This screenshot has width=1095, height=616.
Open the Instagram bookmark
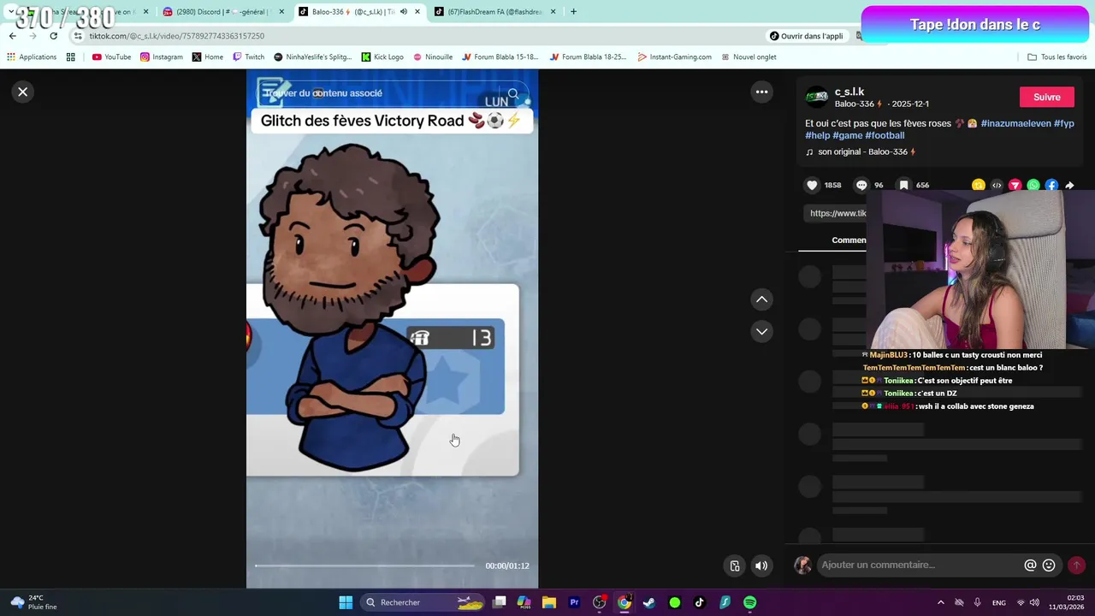[x=162, y=57]
